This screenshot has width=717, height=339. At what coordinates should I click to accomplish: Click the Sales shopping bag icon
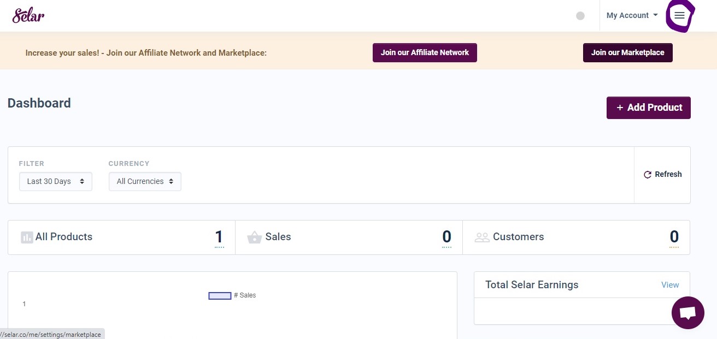[x=255, y=237]
